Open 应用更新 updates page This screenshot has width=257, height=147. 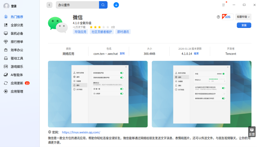pyautogui.click(x=17, y=83)
